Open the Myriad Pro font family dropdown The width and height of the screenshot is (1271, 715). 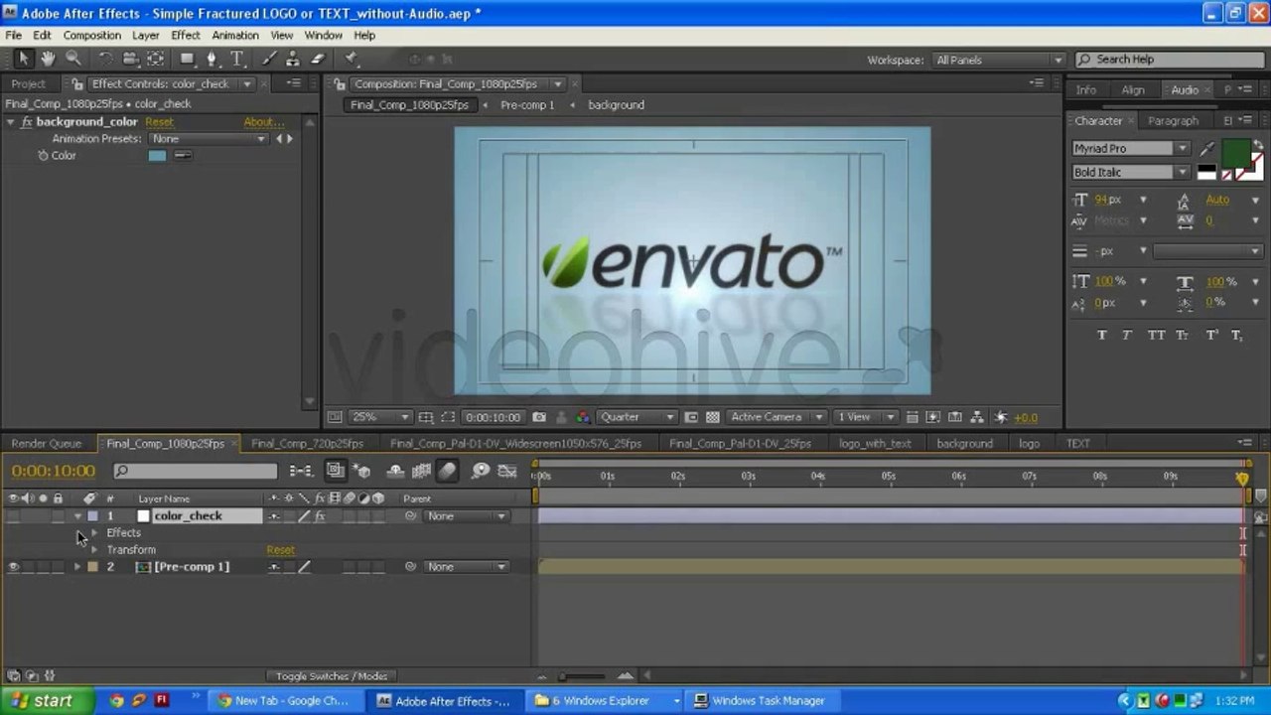(x=1130, y=149)
